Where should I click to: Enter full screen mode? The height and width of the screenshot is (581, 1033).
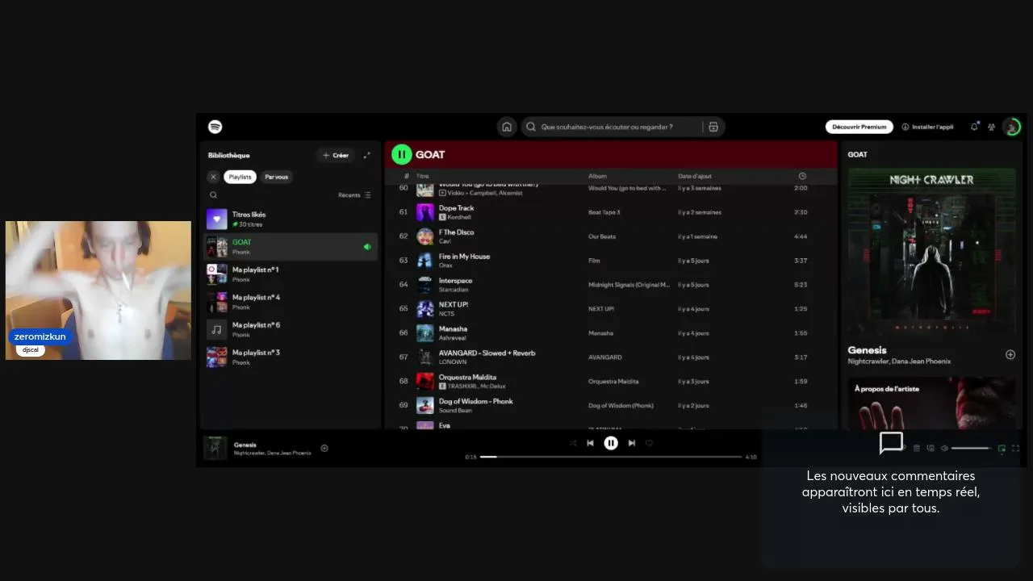tap(1015, 449)
